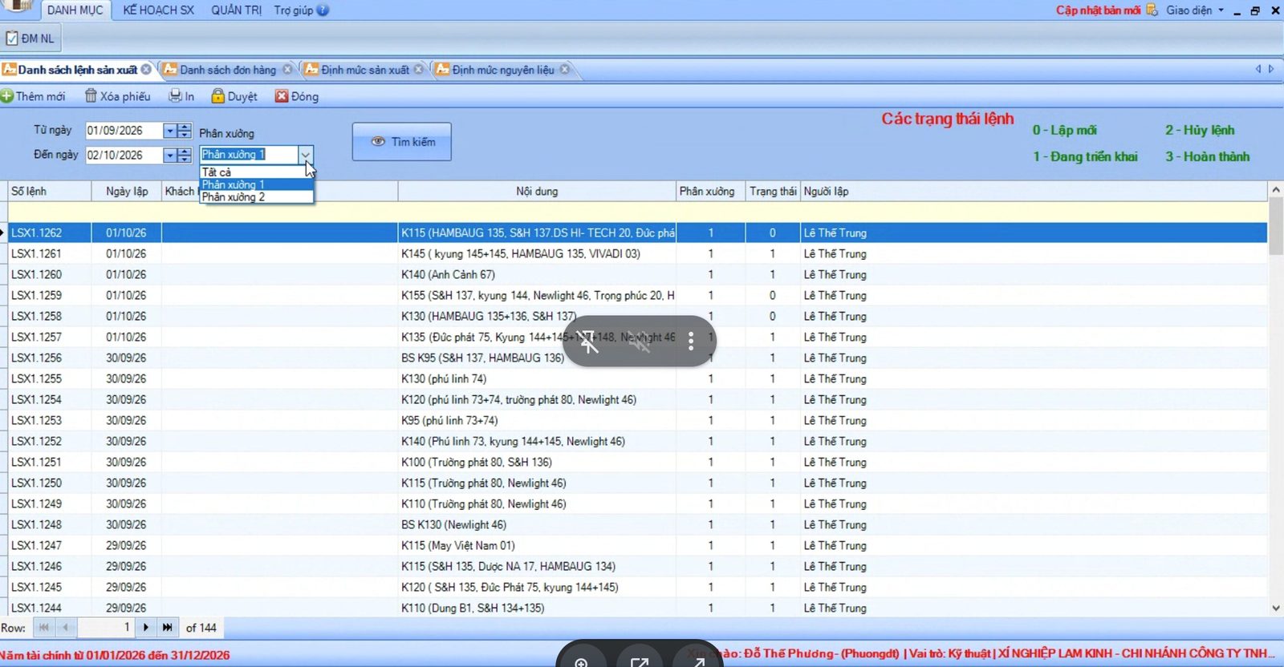The height and width of the screenshot is (667, 1284).
Task: Select the order row LSX1.1255
Action: pyautogui.click(x=638, y=379)
